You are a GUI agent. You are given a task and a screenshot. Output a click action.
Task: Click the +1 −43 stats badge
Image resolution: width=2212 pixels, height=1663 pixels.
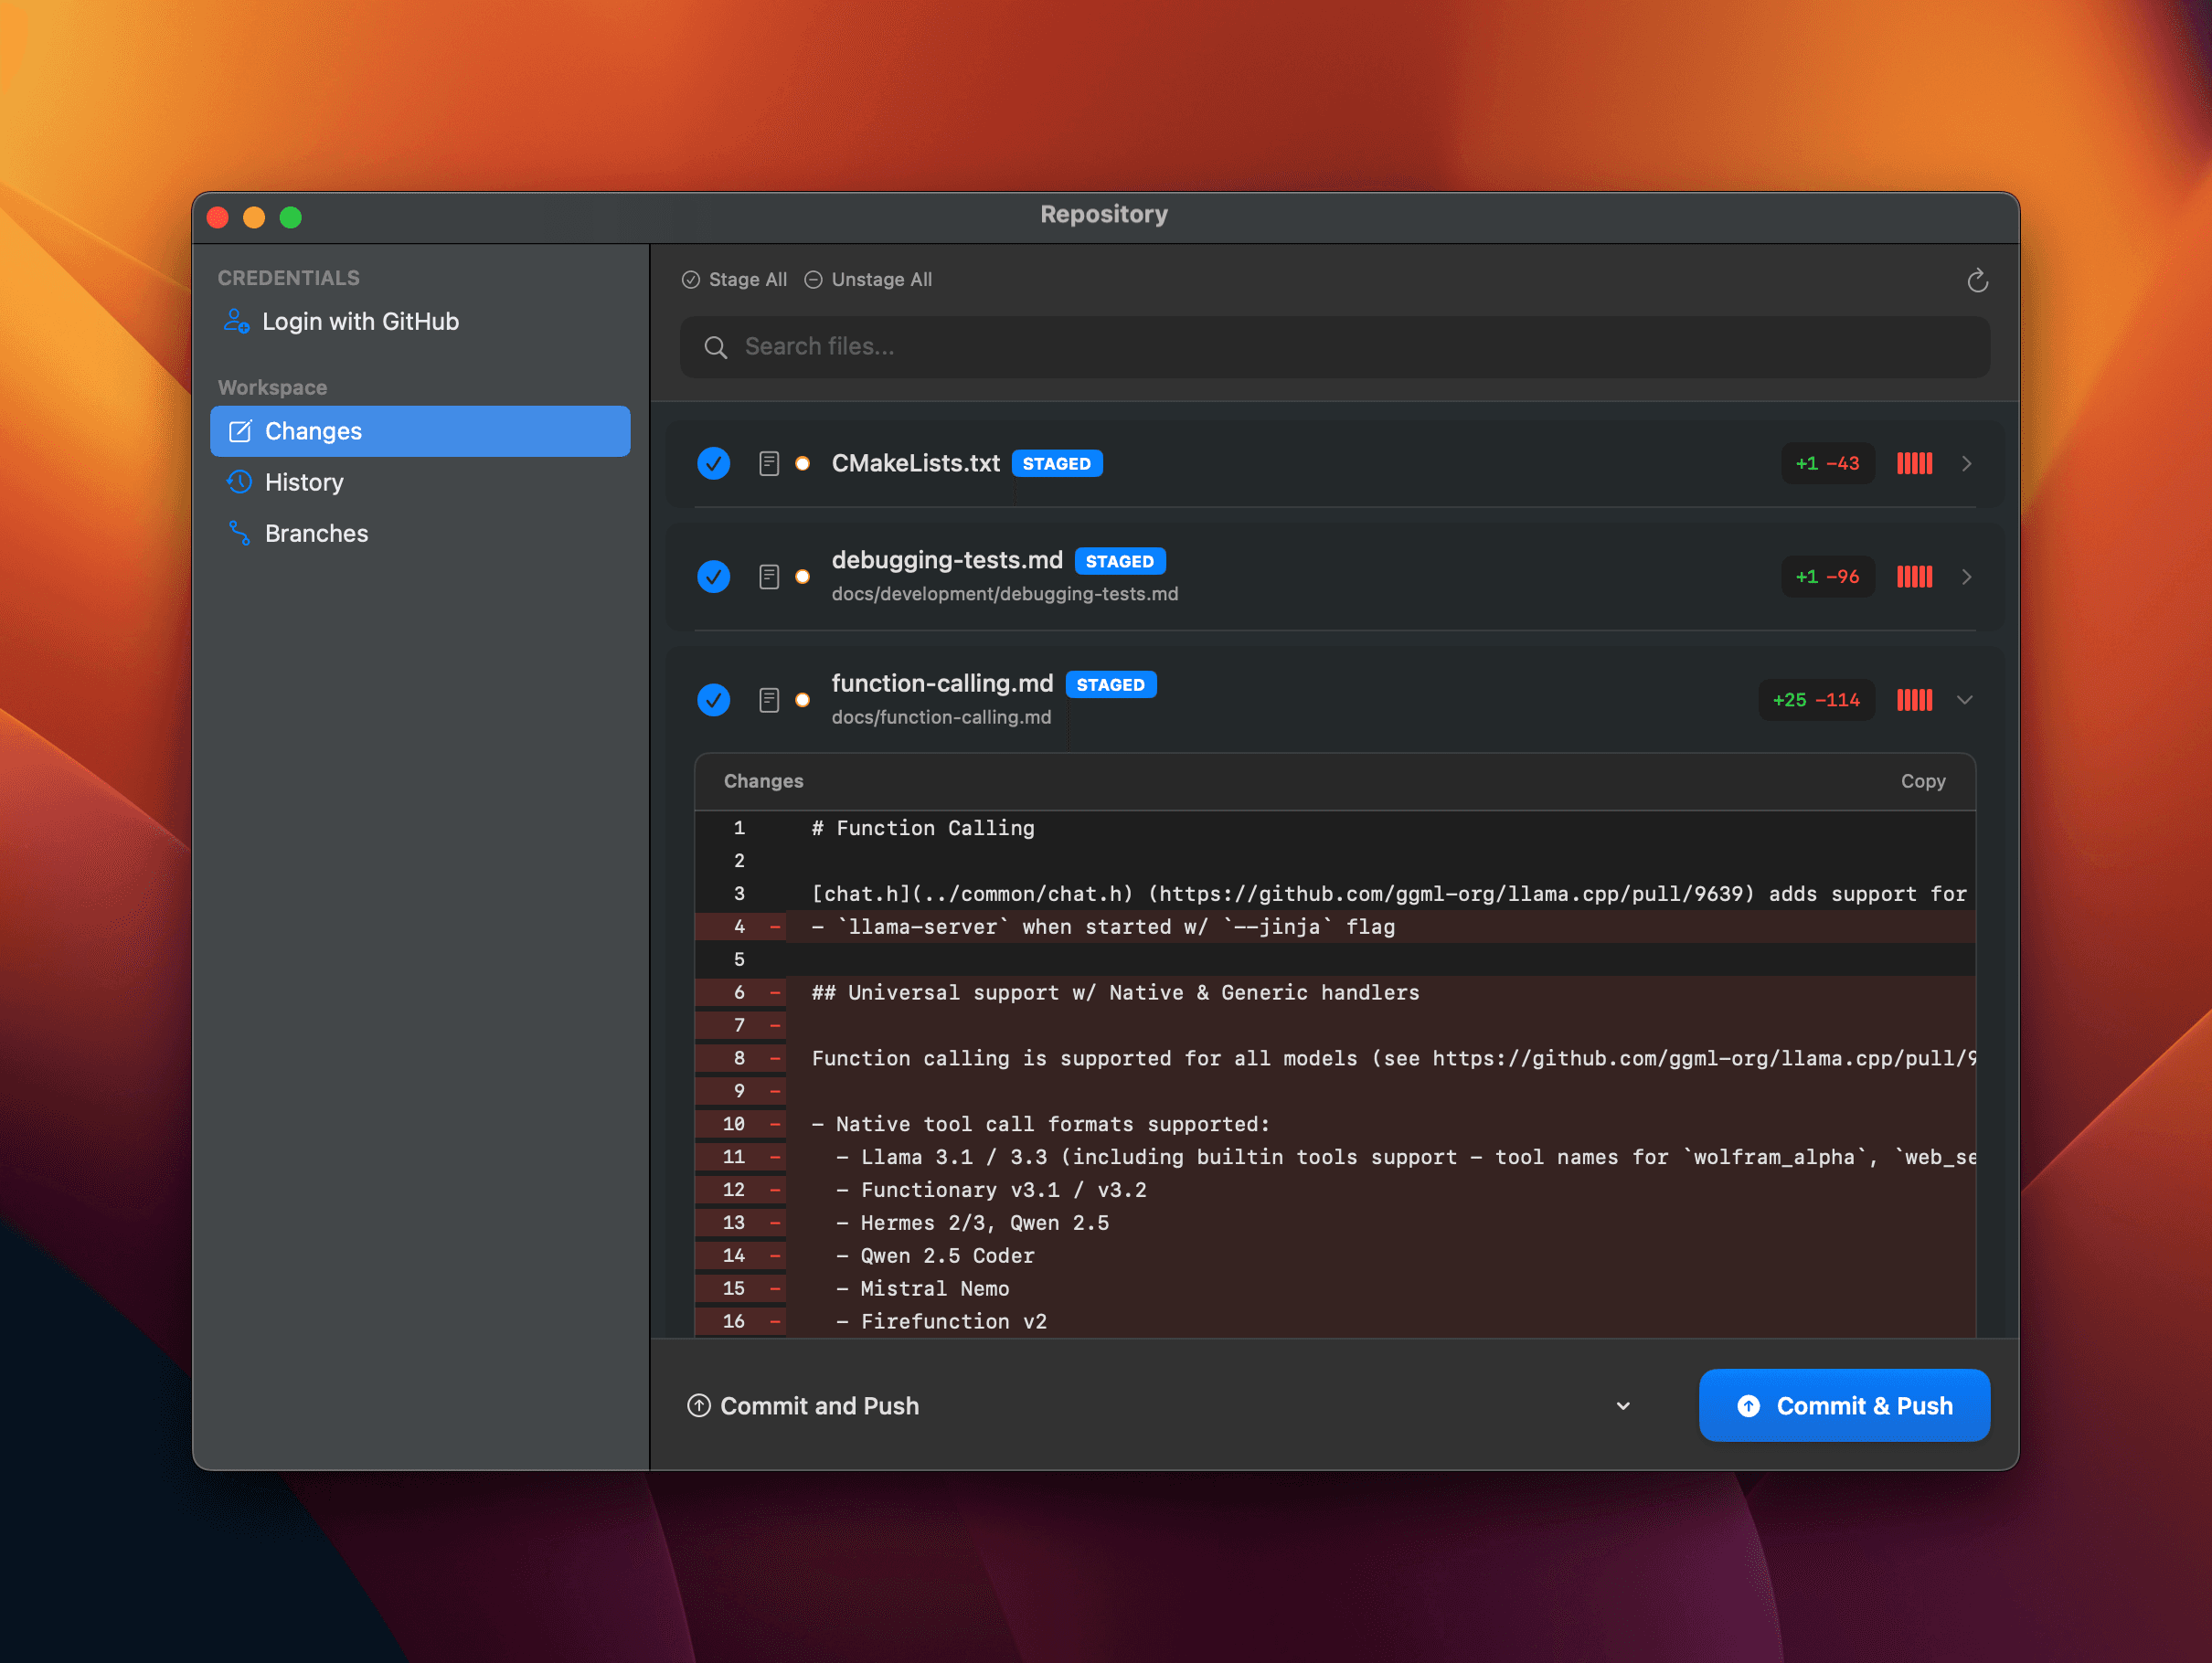click(x=1827, y=464)
